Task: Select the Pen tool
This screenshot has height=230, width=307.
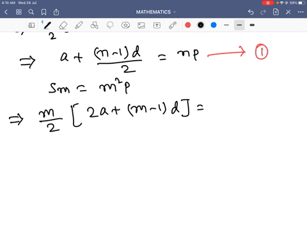Action: (47, 26)
